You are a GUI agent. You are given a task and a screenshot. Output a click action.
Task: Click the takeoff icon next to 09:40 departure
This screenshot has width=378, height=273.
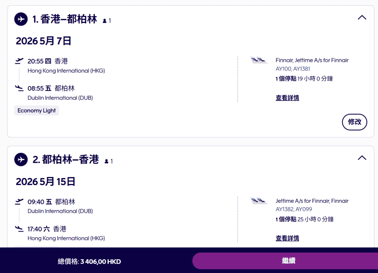pyautogui.click(x=19, y=202)
